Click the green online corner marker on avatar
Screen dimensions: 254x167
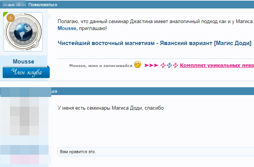coord(5,14)
